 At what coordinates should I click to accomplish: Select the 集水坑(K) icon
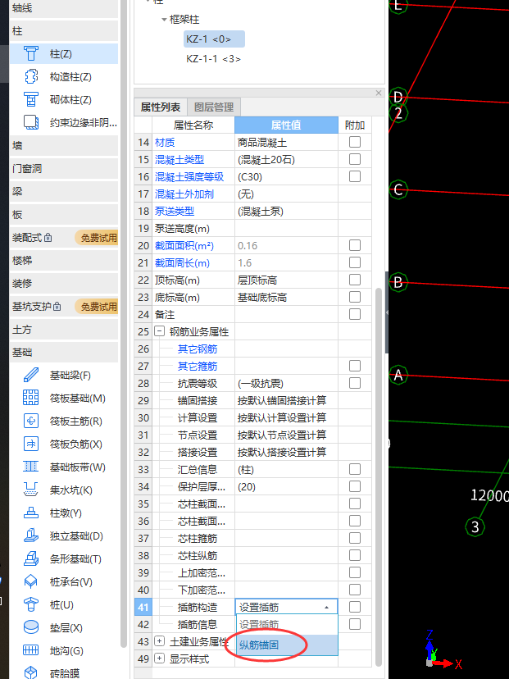pos(30,490)
